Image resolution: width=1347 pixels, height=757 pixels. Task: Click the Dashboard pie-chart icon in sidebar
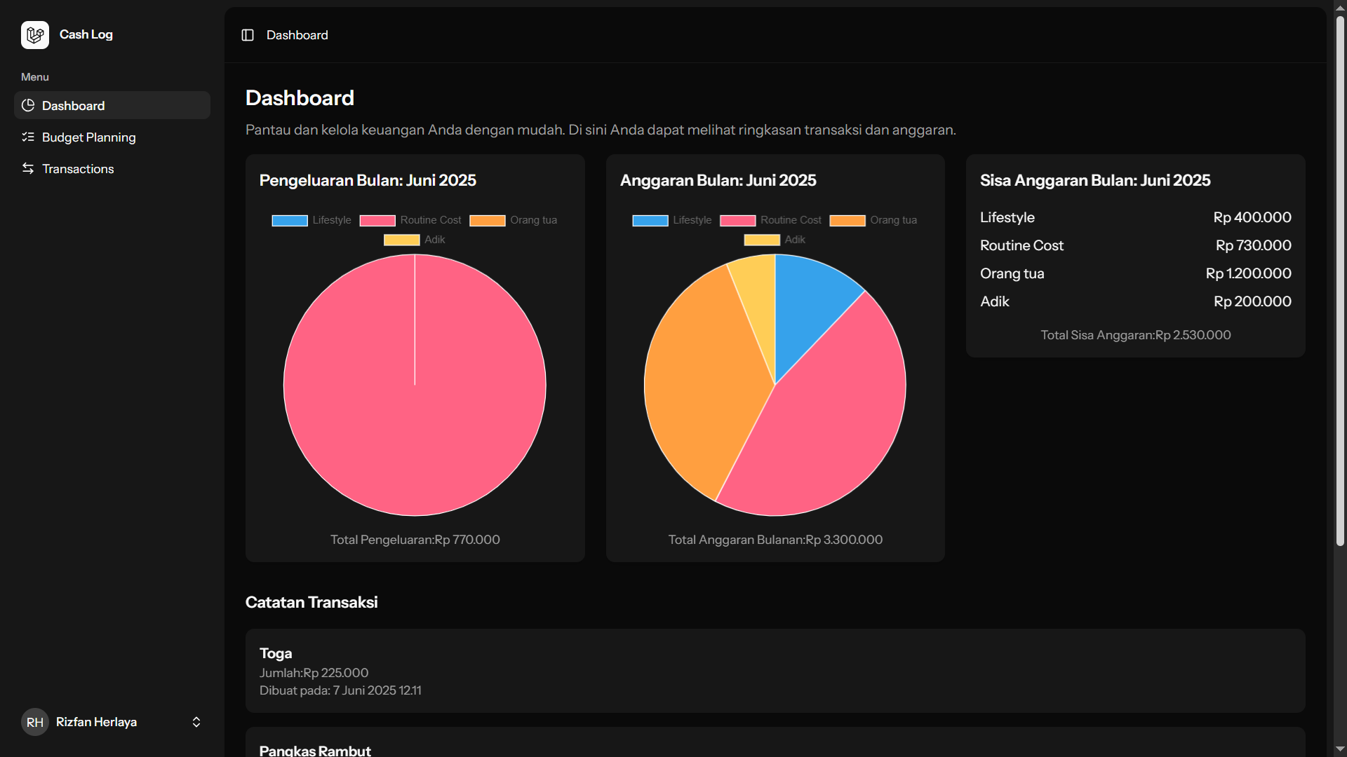coord(28,105)
